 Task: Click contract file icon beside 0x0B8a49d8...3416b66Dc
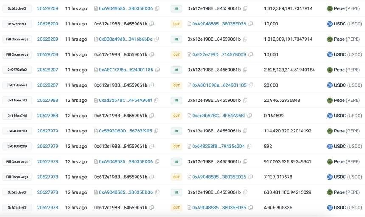(x=96, y=39)
